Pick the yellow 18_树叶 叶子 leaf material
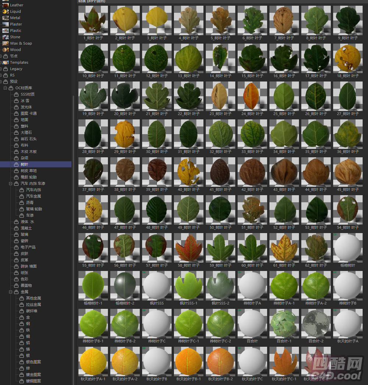Screen dimensions: 368x385 point(347,59)
